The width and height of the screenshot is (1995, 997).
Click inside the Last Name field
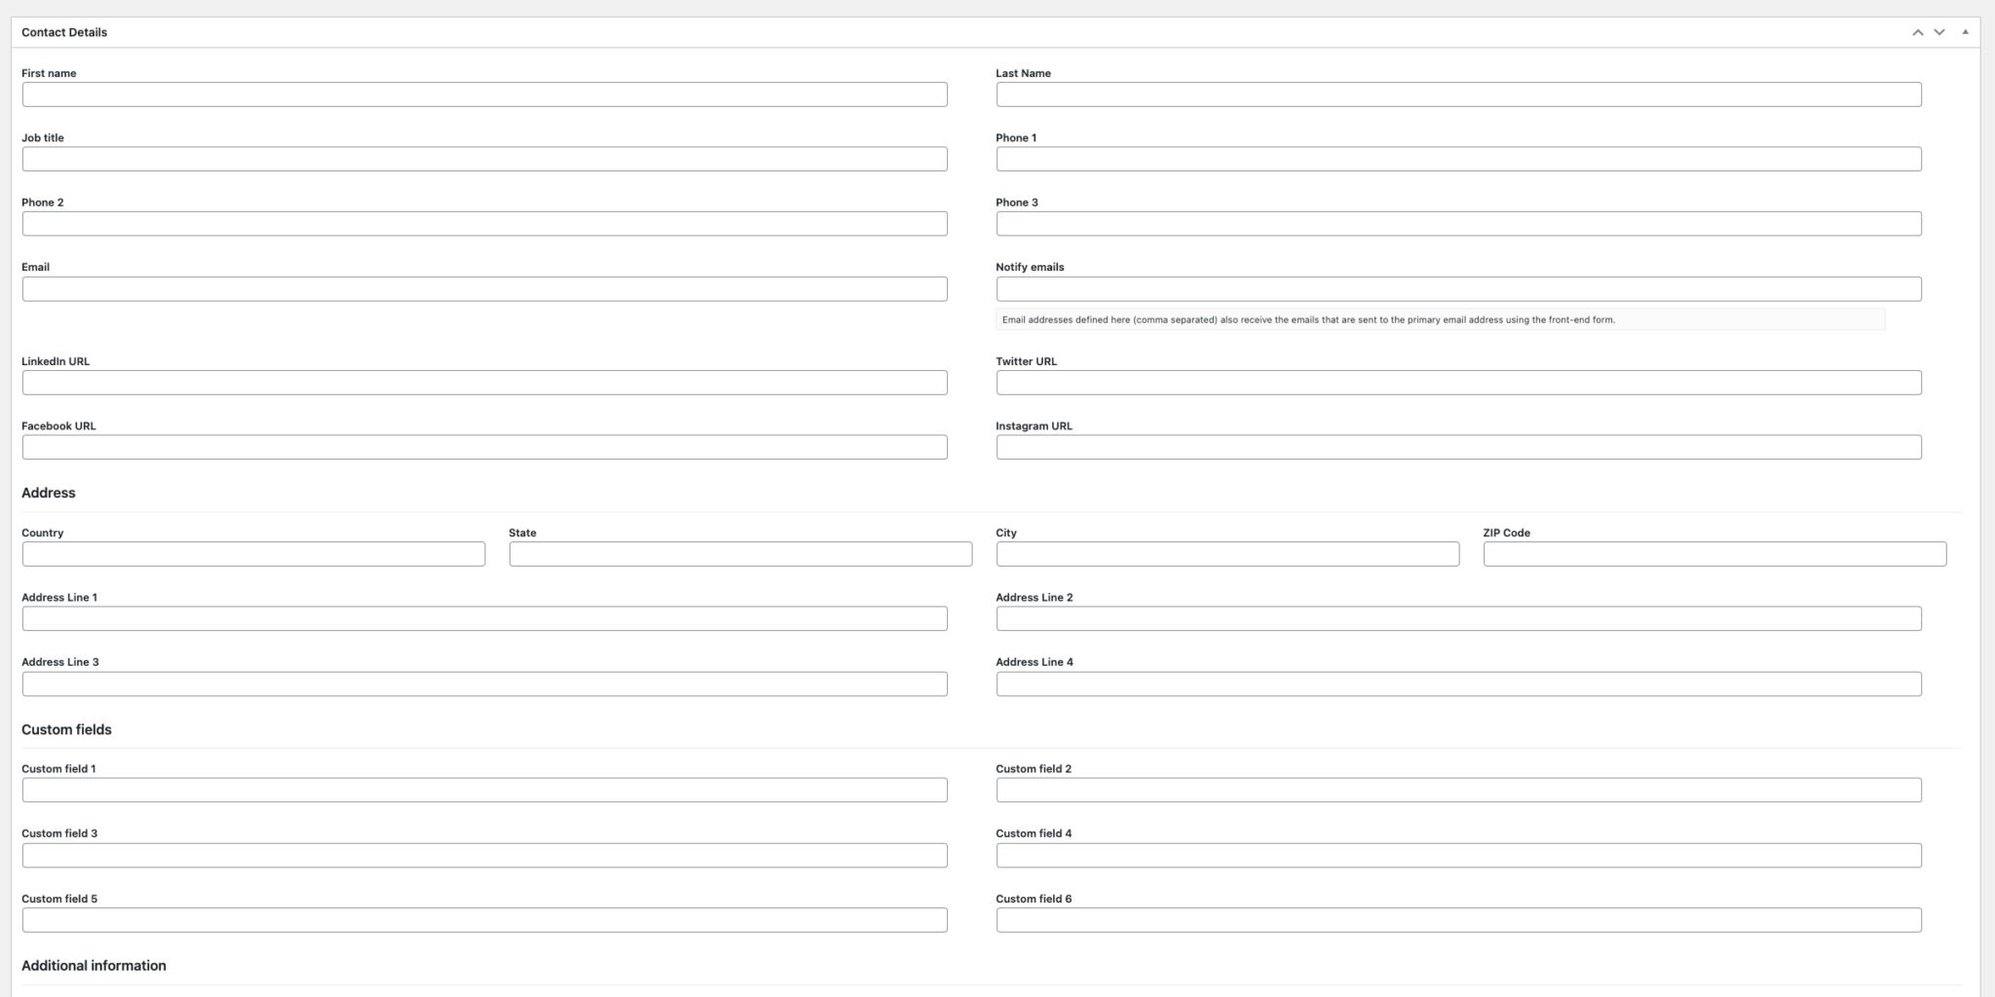pyautogui.click(x=1458, y=93)
